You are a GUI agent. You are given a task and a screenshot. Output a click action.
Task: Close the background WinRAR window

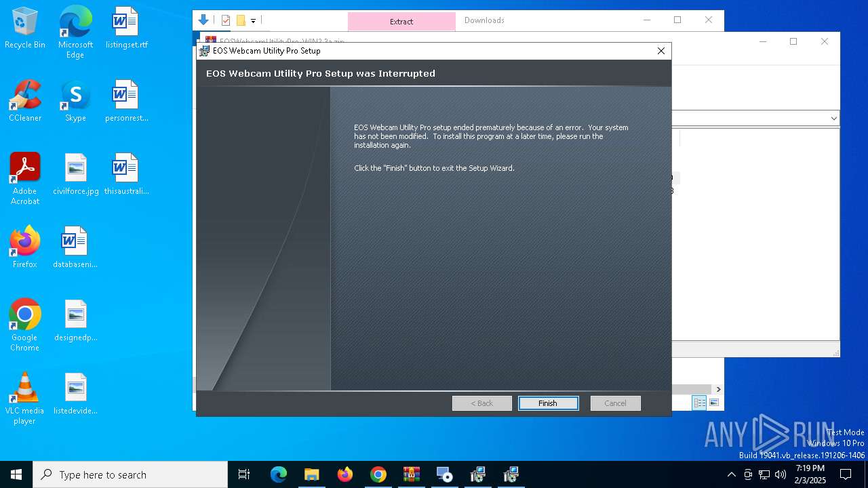tap(825, 41)
